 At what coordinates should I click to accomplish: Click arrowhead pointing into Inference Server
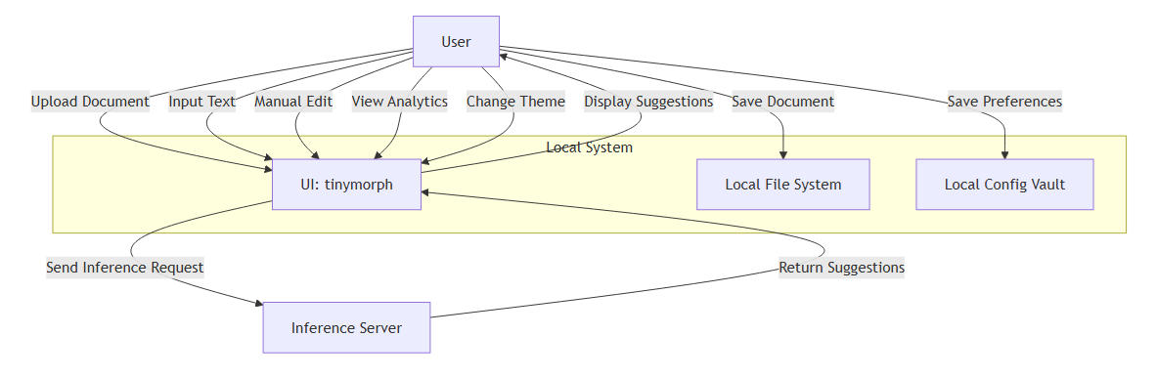[259, 303]
